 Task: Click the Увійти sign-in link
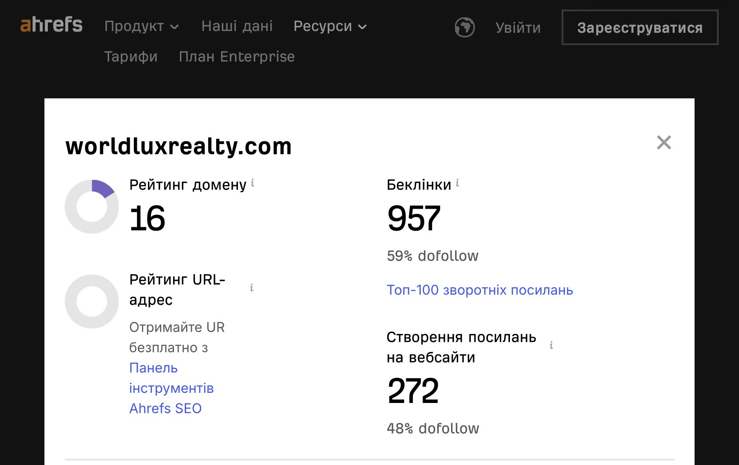[x=518, y=28]
